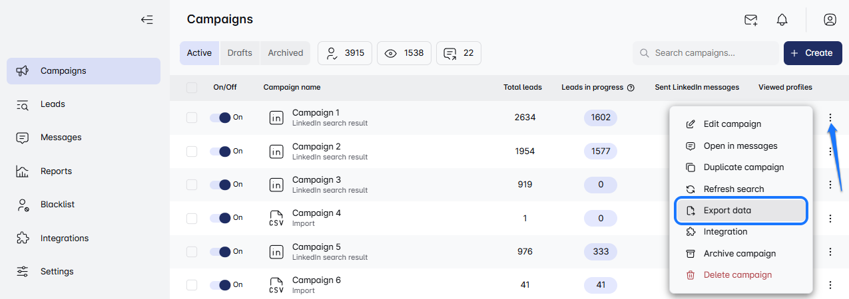Go to Integrations in the sidebar
Viewport: 849px width, 299px height.
pos(64,238)
